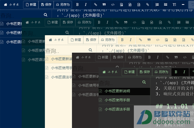This screenshot has width=194, height=128.
Task: Open 小书匠更新 in the dark teal window list
Action: [33, 42]
